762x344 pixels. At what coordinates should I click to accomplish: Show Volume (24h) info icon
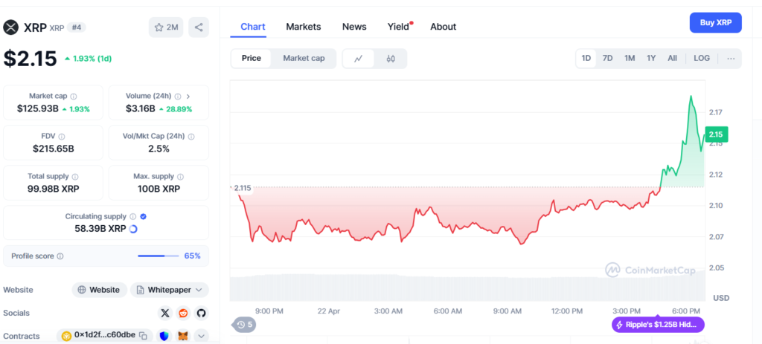pyautogui.click(x=178, y=97)
